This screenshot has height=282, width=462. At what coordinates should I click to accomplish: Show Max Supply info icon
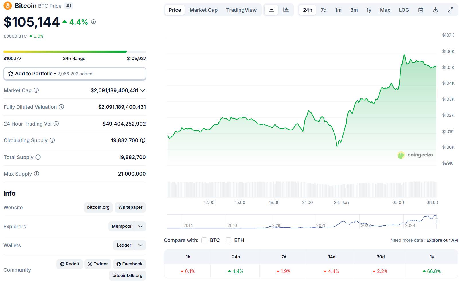point(36,174)
